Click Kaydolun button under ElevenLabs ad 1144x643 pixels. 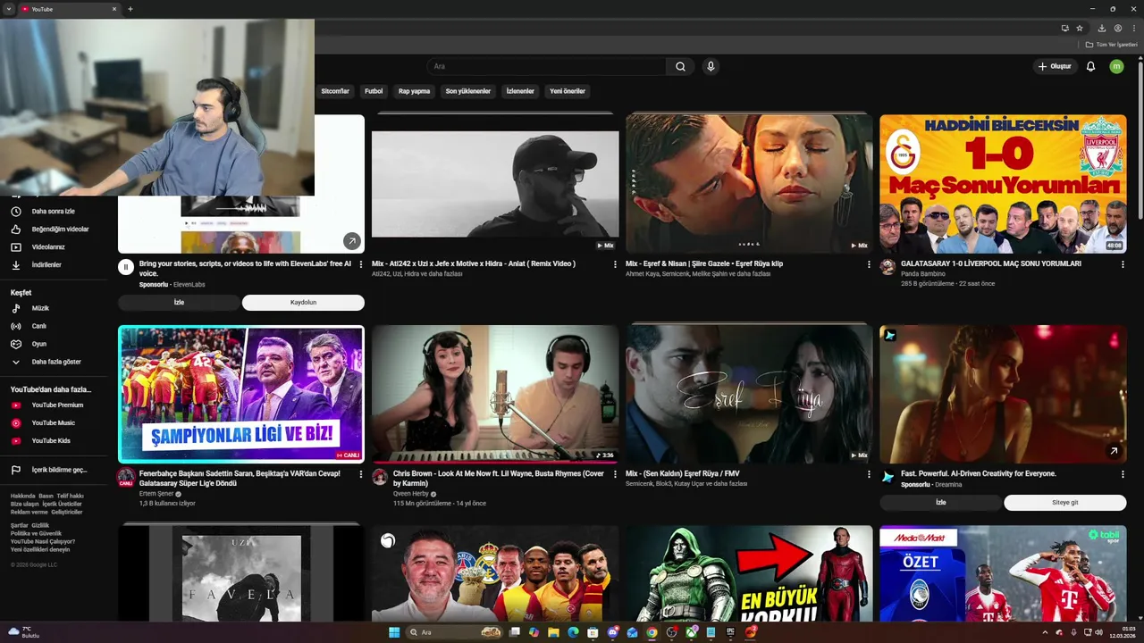click(x=303, y=303)
